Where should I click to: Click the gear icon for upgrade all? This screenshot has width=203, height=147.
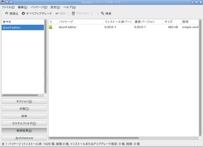coord(23,13)
